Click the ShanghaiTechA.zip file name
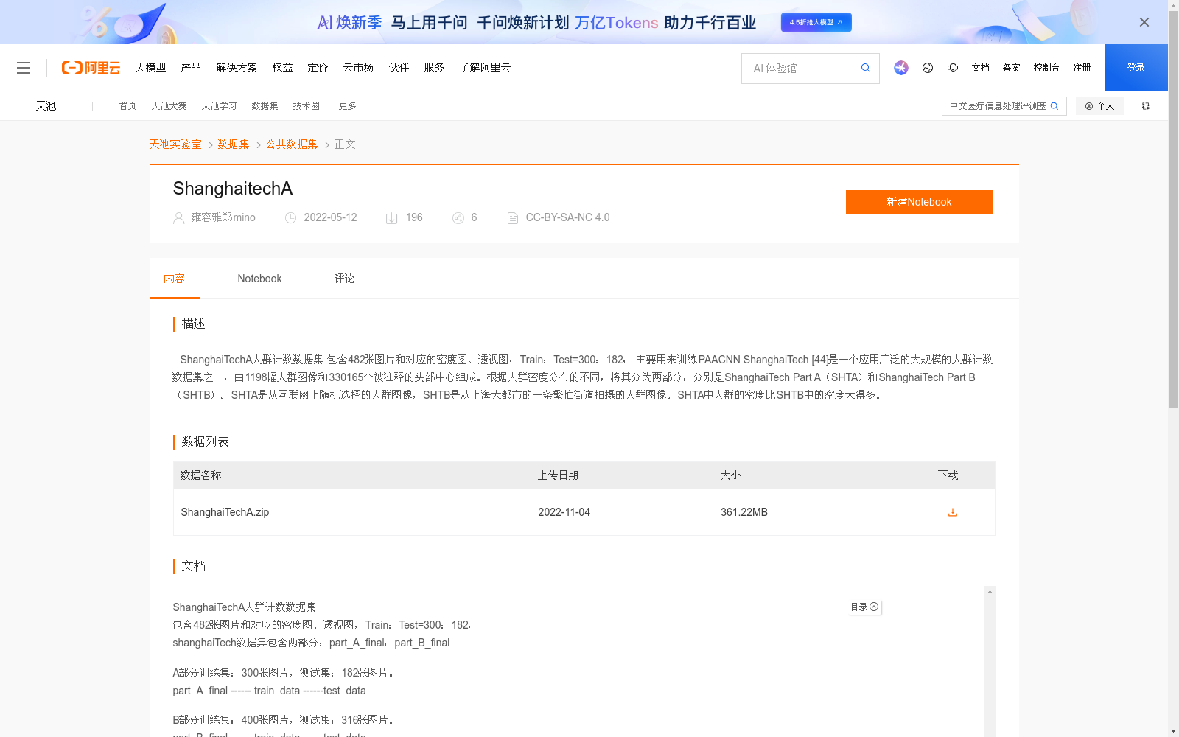This screenshot has width=1179, height=737. (225, 512)
